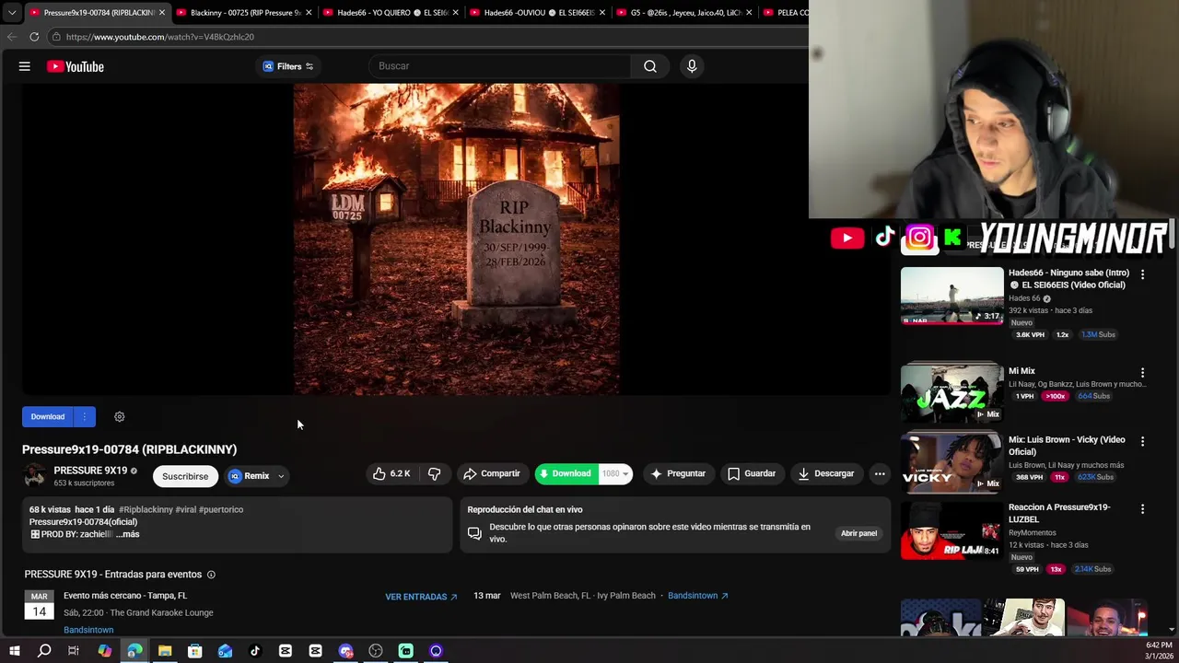1179x663 pixels.
Task: Subscribe with the Suscribirse button
Action: pos(185,476)
